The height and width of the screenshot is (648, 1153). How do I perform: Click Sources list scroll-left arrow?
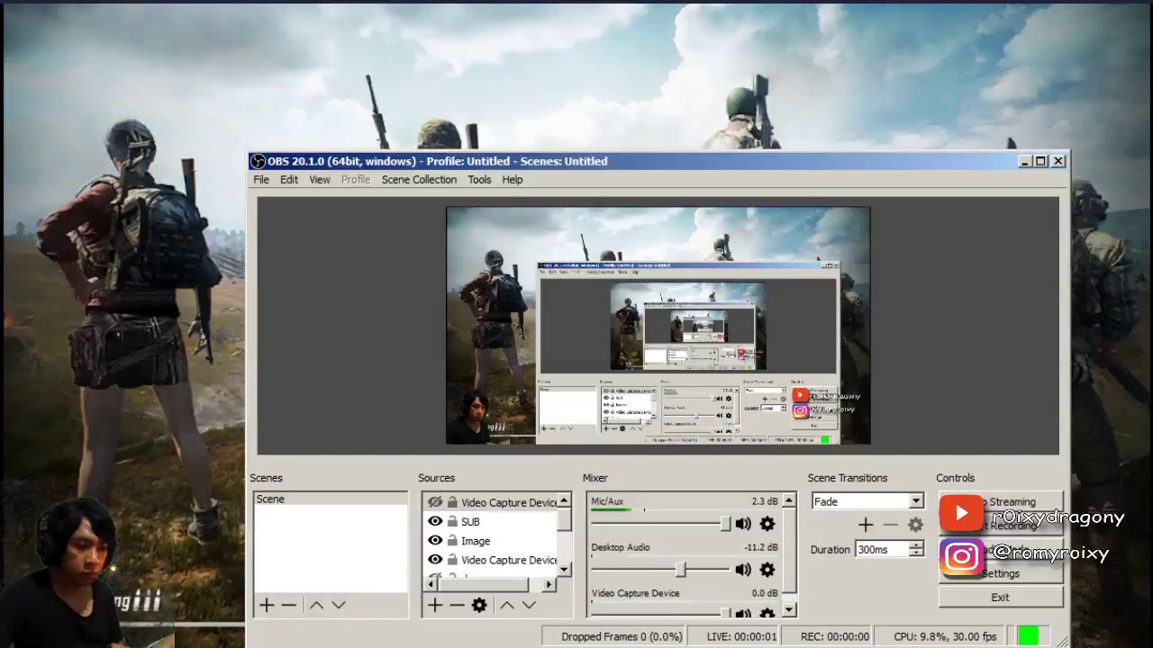point(429,584)
